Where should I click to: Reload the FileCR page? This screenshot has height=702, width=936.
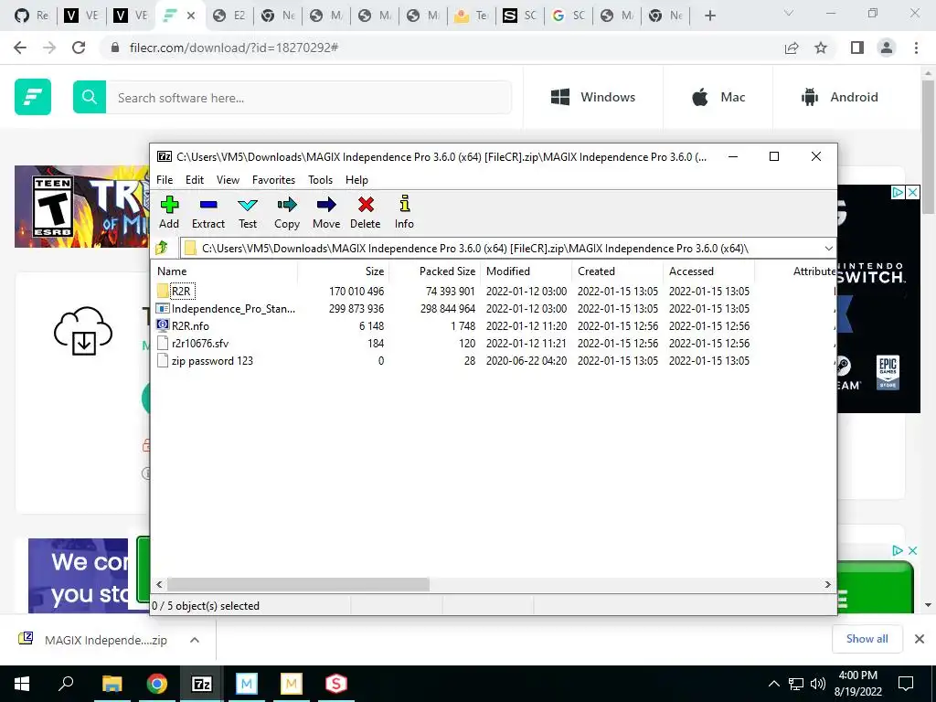[79, 48]
